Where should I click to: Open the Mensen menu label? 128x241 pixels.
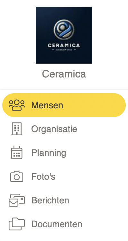pyautogui.click(x=47, y=105)
